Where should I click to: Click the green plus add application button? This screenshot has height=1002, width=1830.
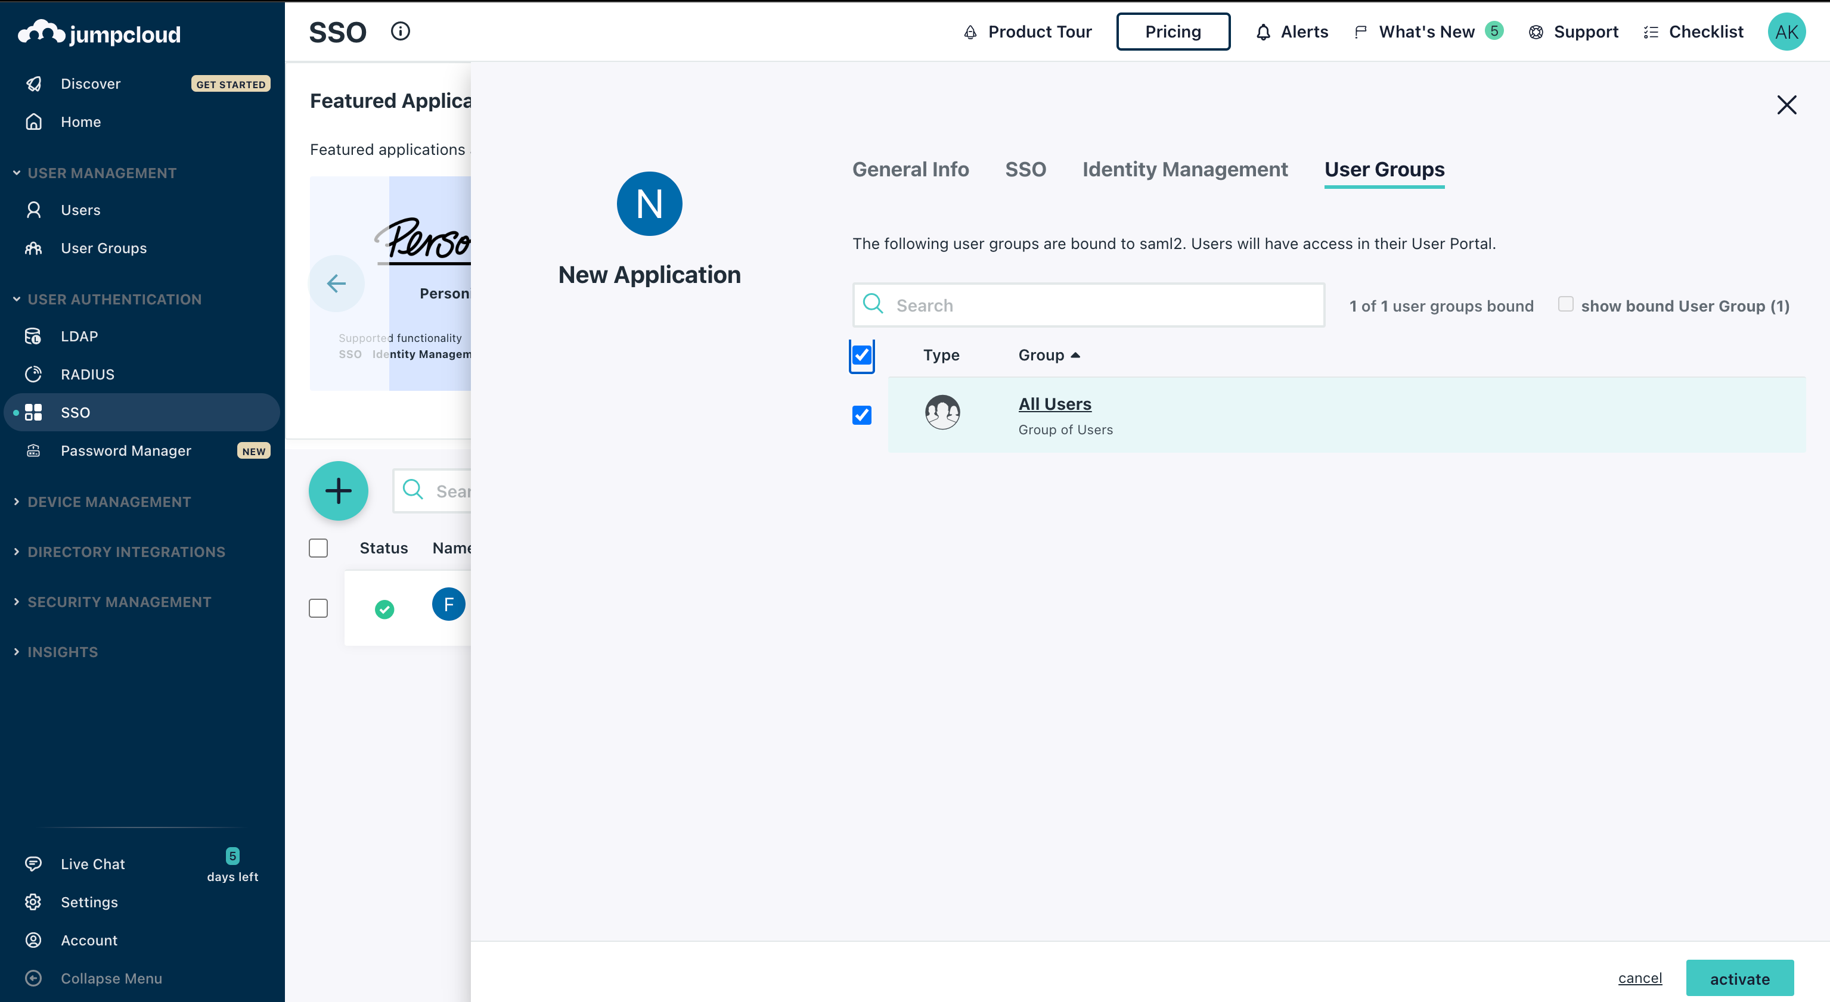[x=338, y=491]
